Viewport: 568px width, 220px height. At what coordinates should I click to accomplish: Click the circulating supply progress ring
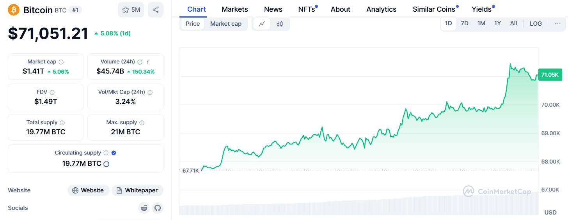pyautogui.click(x=106, y=164)
